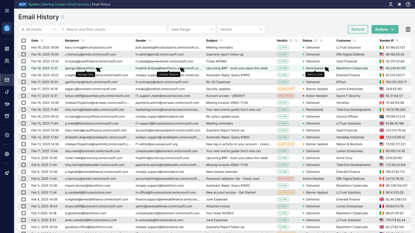This screenshot has height=233, width=415.
Task: Click the SUSPICIOUS badge on Security updates row
Action: tap(286, 89)
